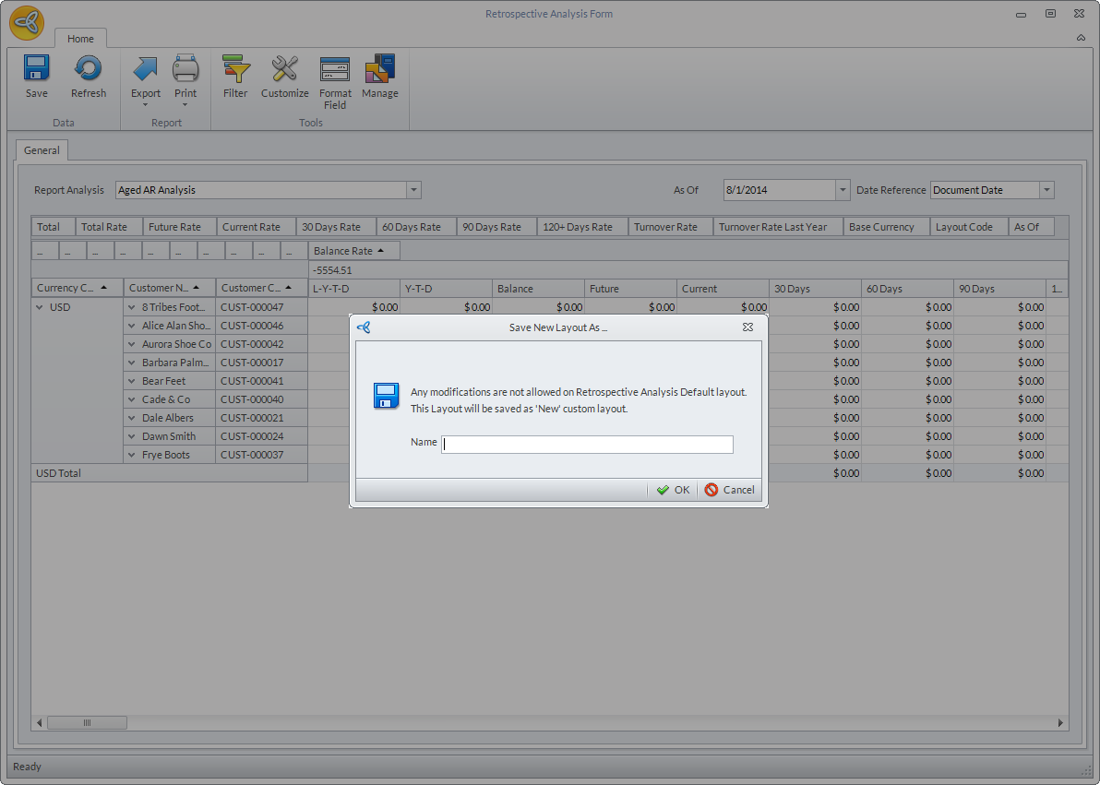Click the Format Field icon
This screenshot has width=1100, height=785.
click(335, 70)
